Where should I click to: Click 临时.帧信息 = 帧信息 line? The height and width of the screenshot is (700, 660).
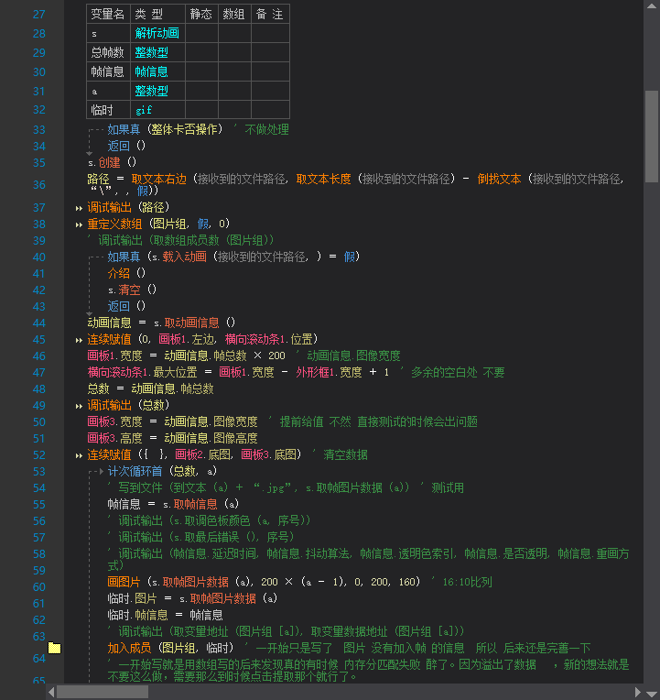tap(165, 615)
